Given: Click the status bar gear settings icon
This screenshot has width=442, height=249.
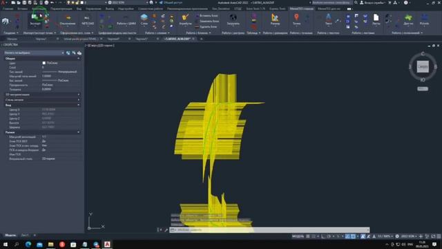Looking at the screenshot, I should [x=397, y=237].
